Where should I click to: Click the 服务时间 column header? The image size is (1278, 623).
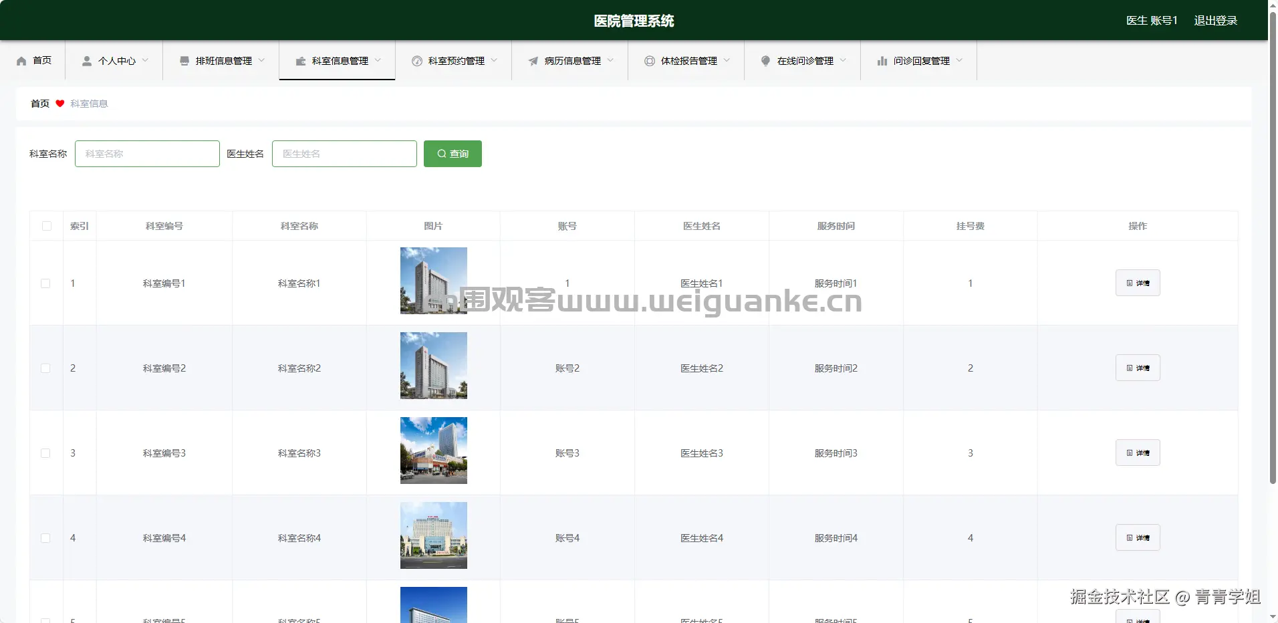click(836, 226)
